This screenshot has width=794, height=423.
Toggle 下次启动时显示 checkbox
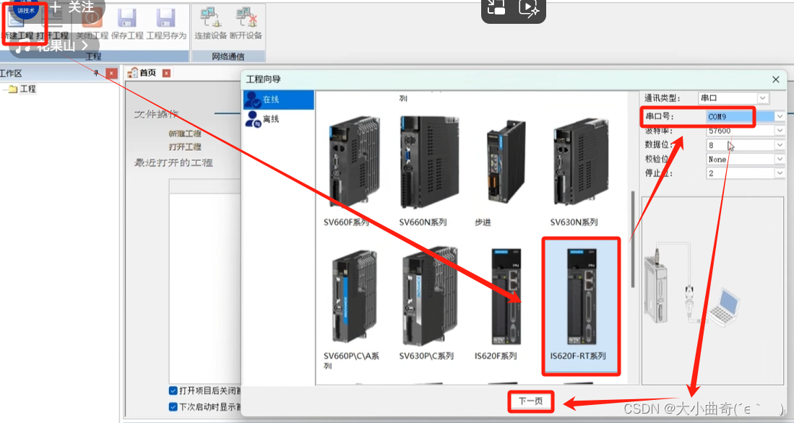pyautogui.click(x=173, y=407)
